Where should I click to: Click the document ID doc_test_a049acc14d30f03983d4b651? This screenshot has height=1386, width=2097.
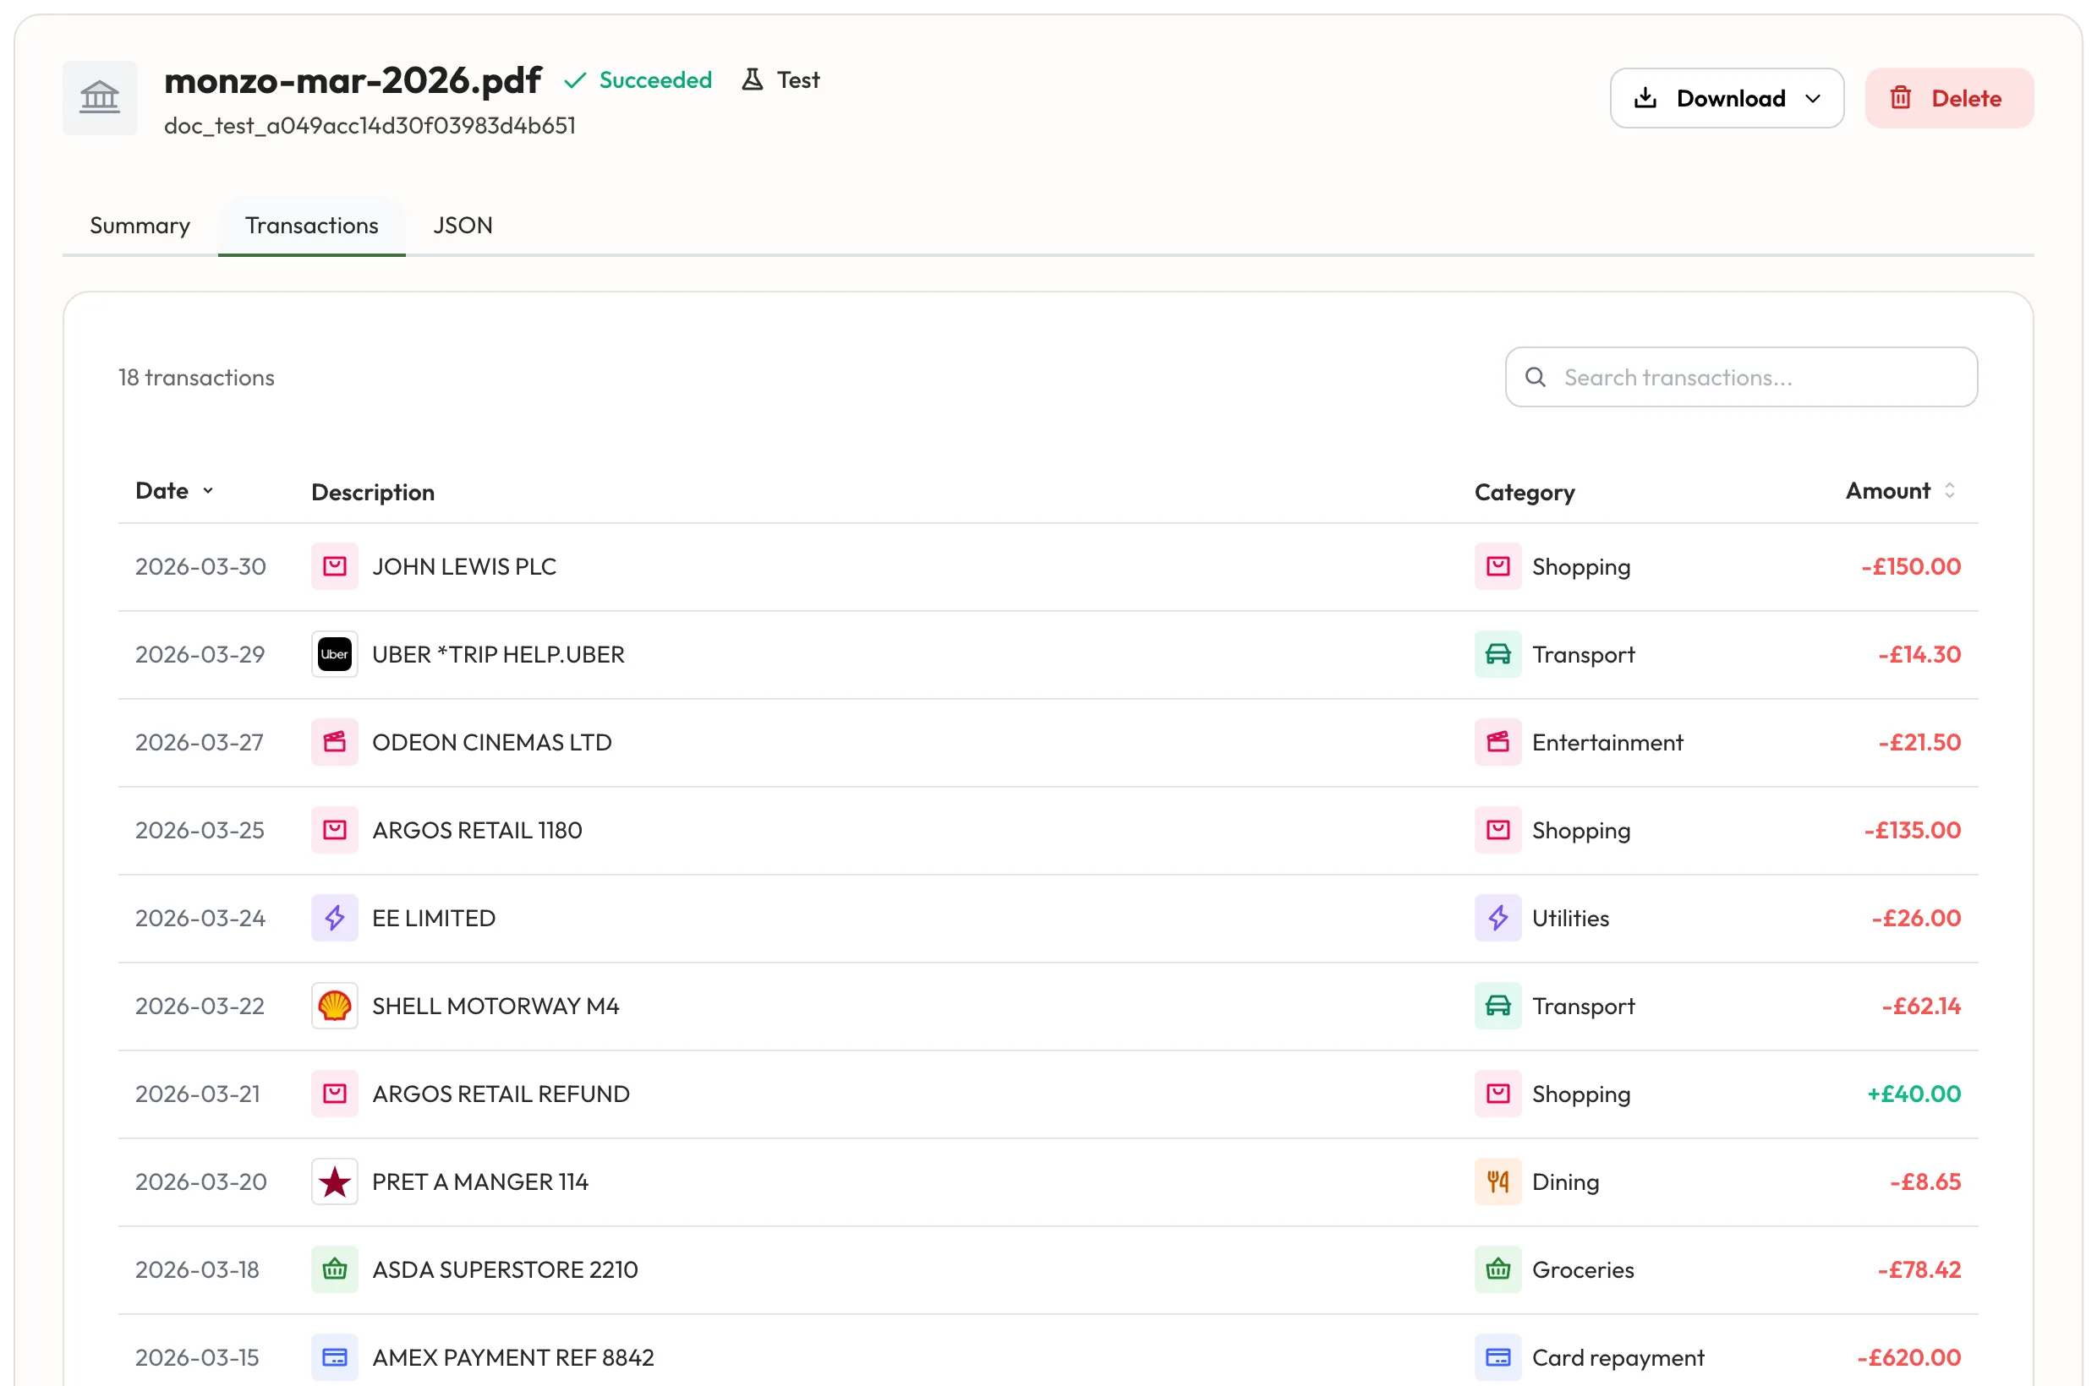370,126
